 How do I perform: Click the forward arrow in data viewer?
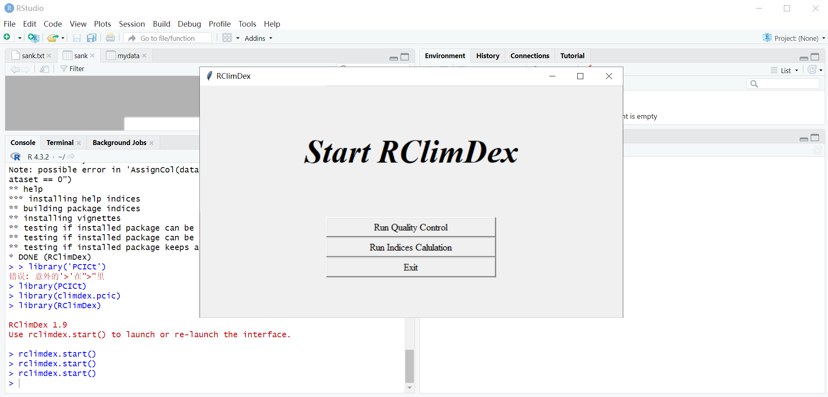click(26, 69)
